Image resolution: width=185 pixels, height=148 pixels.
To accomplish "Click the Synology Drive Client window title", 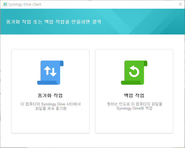I will coord(25,4).
